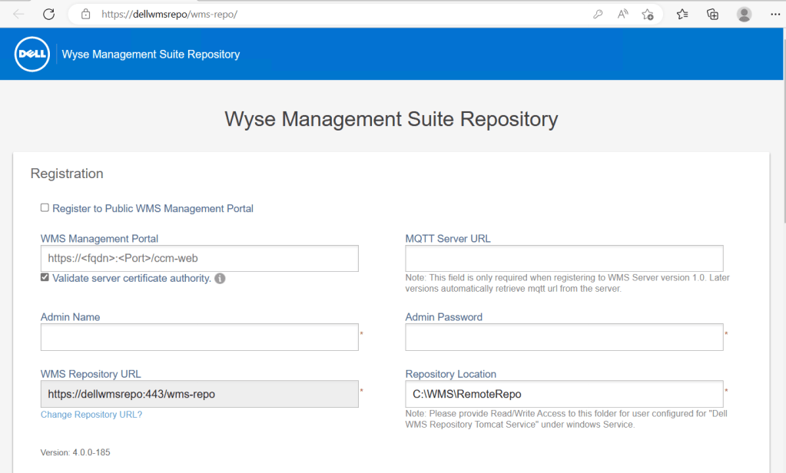Refresh the page with the reload icon
This screenshot has width=786, height=473.
click(x=48, y=14)
